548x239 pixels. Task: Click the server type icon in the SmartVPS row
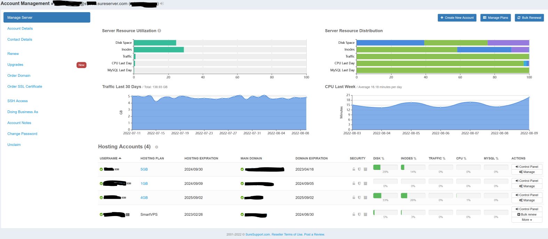coord(128,215)
